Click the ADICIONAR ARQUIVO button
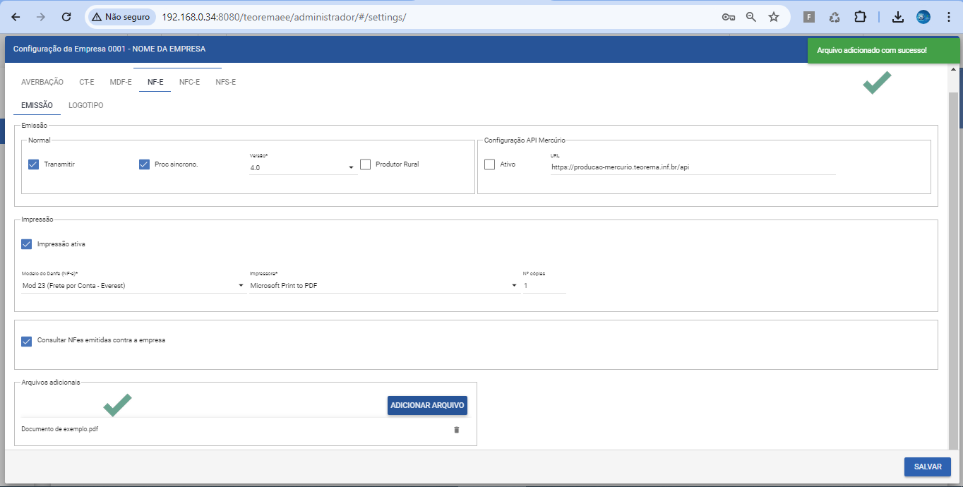The image size is (963, 487). click(427, 405)
